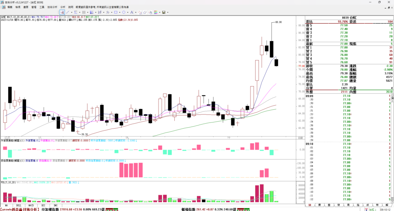Viewport: 394px width, 211px height.
Task: Open the 技術分析 menu
Action: (x=52, y=7)
